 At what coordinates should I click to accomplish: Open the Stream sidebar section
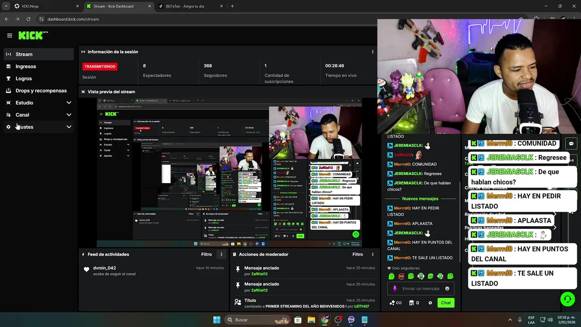pos(39,54)
